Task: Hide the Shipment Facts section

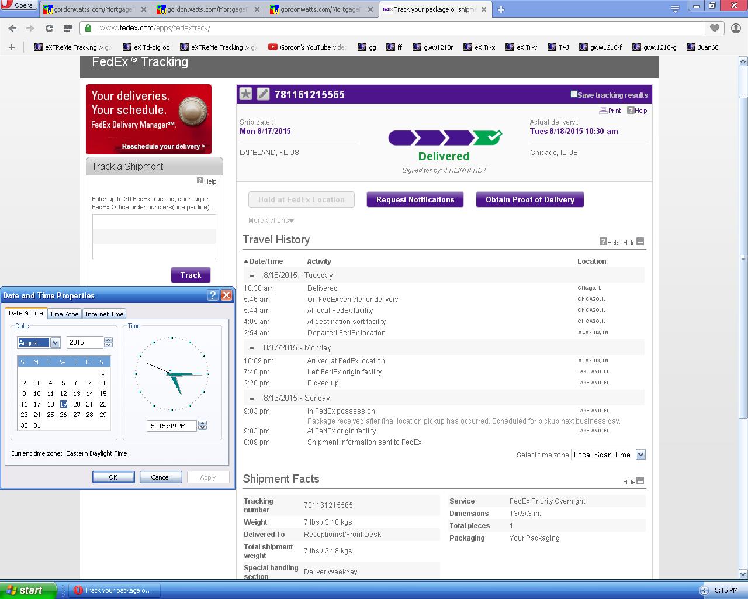Action: pyautogui.click(x=640, y=481)
